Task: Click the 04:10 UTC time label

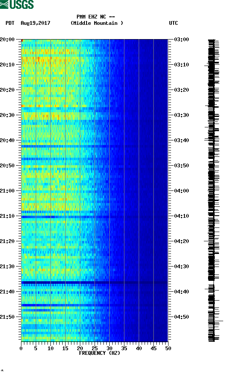Action: (182, 216)
